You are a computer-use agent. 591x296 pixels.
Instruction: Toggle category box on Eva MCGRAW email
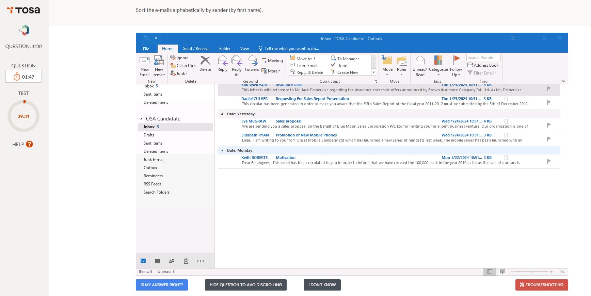tap(506, 121)
